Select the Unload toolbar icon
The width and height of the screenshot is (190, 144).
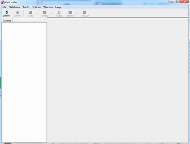click(45, 12)
